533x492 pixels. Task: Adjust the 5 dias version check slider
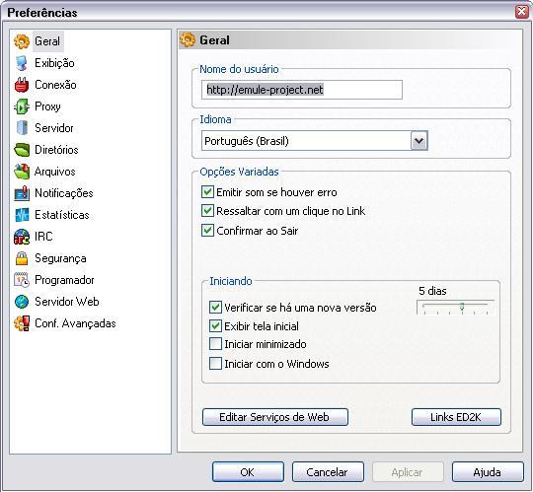[x=455, y=308]
